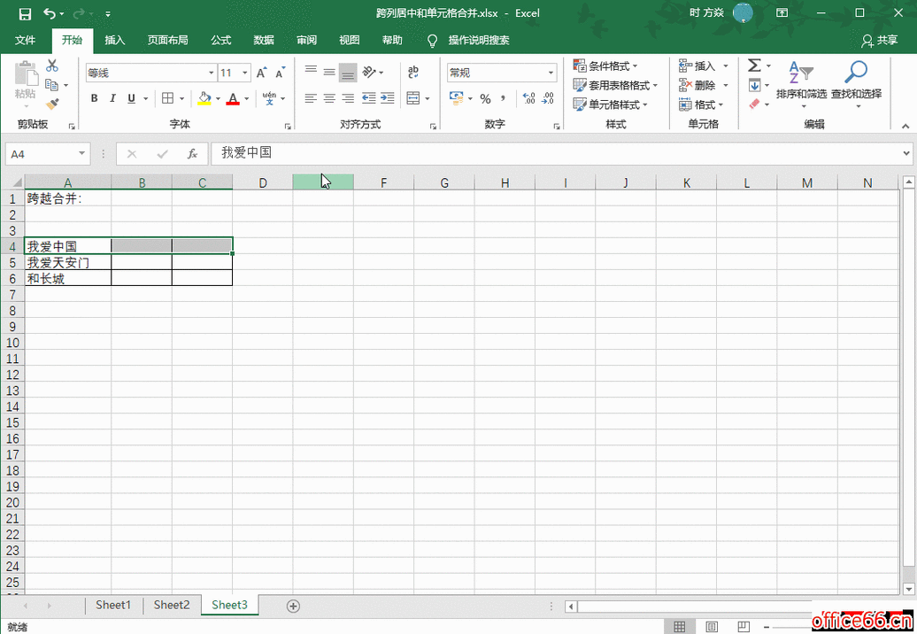Decrease decimal places
The image size is (917, 634).
tap(548, 98)
